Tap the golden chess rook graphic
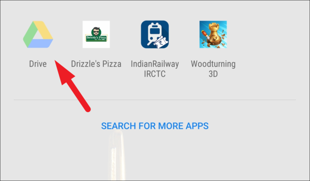 pos(214,34)
